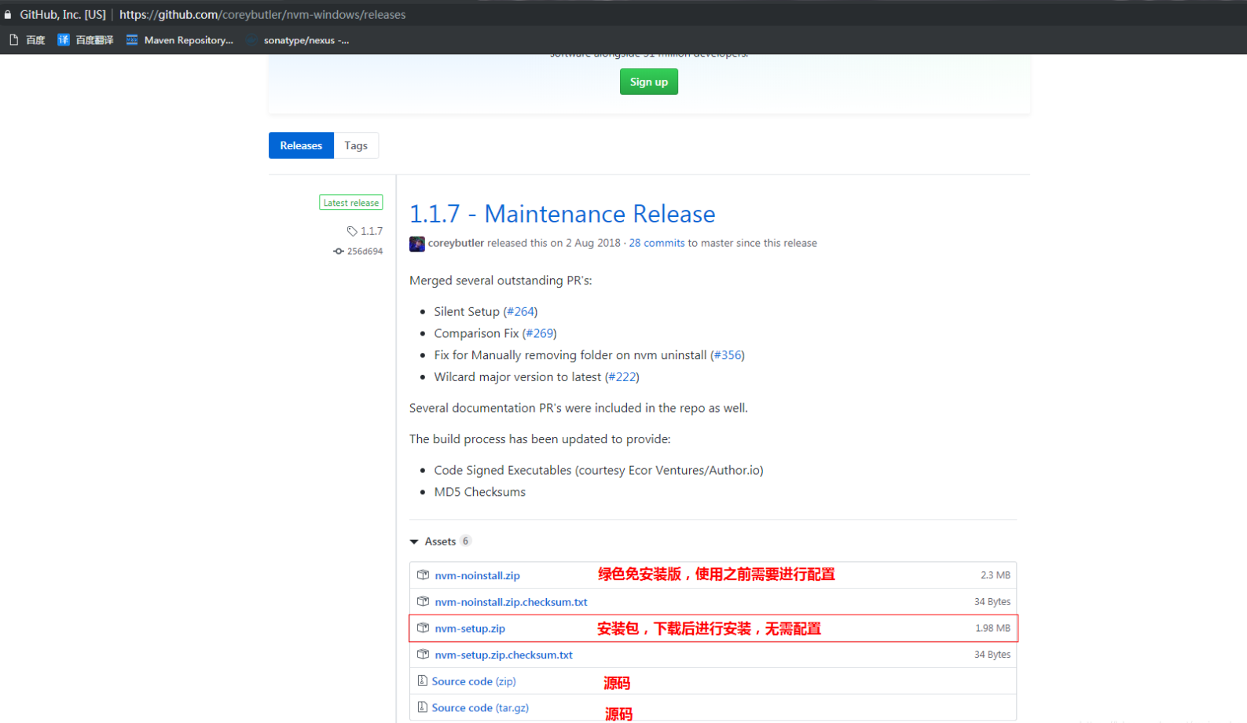
Task: Download nvm-noinstall.zip.checksum.txt
Action: tap(512, 602)
